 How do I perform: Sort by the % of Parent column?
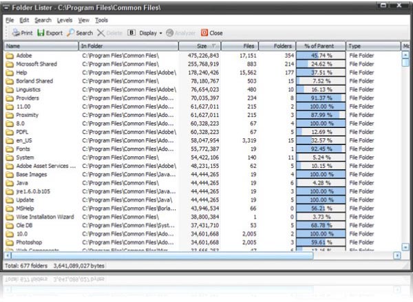point(320,46)
